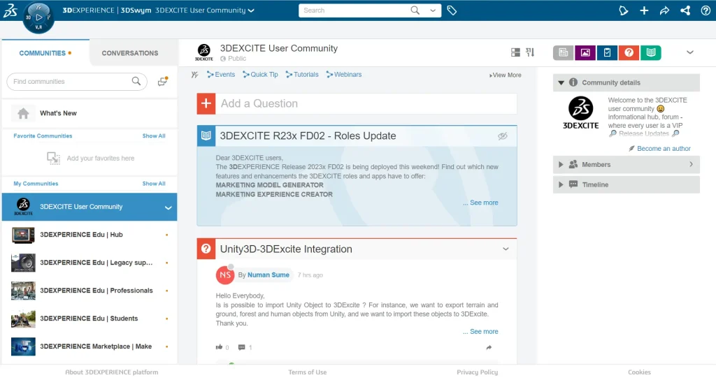Image resolution: width=716 pixels, height=380 pixels.
Task: Open the 3DEXPERIENCE compass
Action: pos(38,17)
